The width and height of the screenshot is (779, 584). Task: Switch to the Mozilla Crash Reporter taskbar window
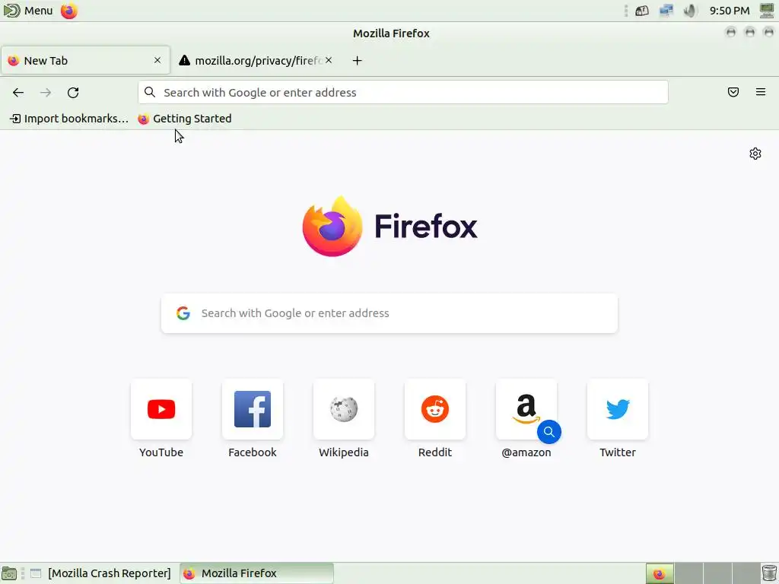pos(102,573)
